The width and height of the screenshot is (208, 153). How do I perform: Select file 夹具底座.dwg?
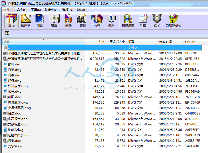click(x=18, y=102)
